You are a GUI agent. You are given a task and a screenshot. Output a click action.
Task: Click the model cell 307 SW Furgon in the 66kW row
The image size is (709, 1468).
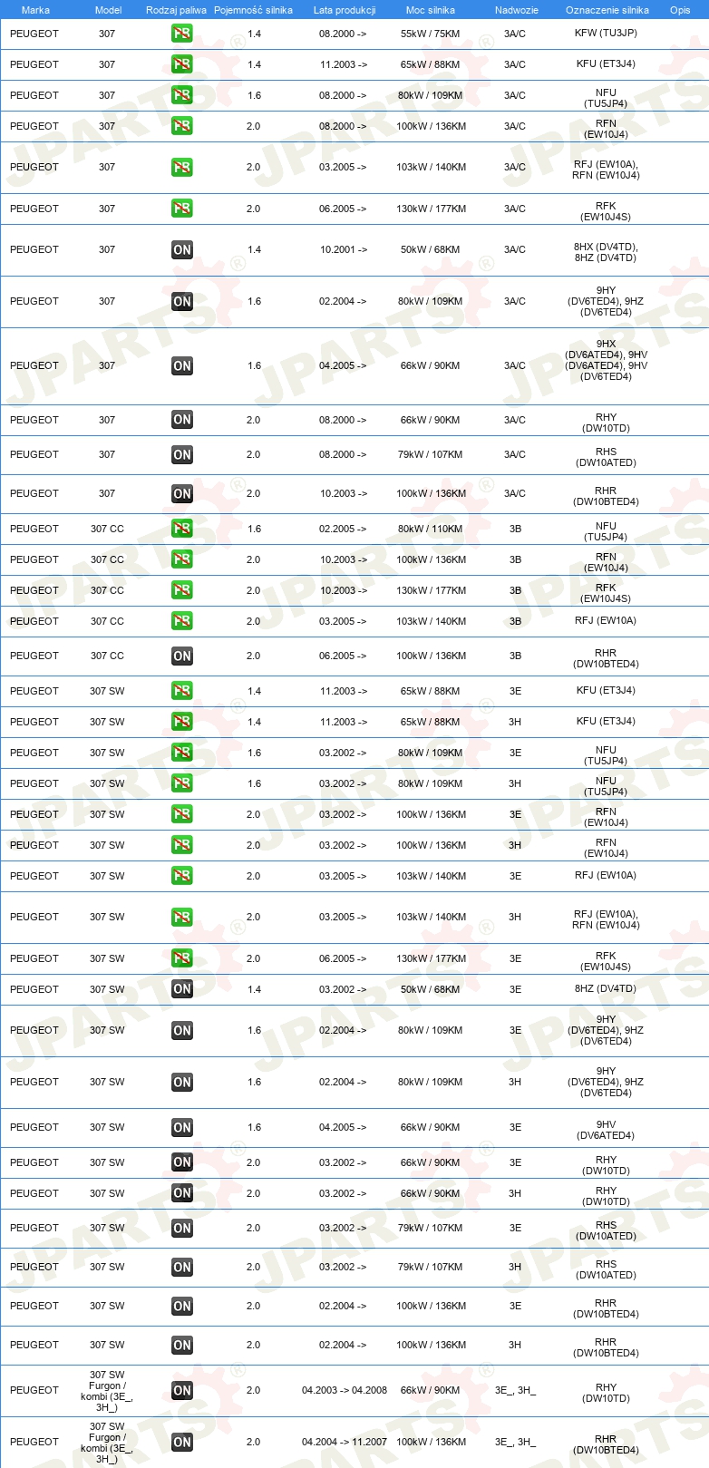coord(107,1391)
